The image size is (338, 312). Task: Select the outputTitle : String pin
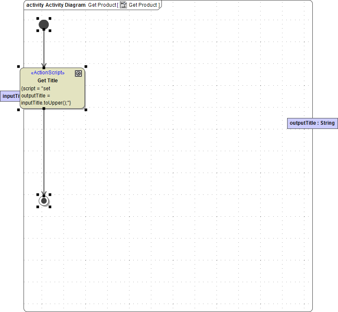tap(312, 123)
